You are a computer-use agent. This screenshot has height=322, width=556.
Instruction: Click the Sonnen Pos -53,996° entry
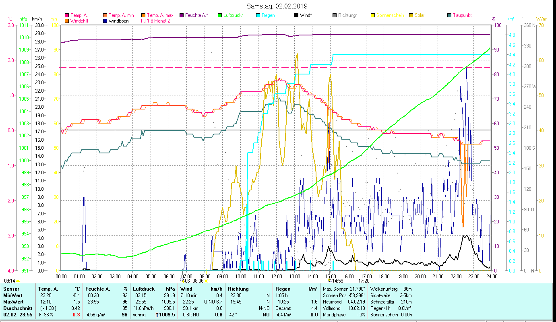[344, 295]
